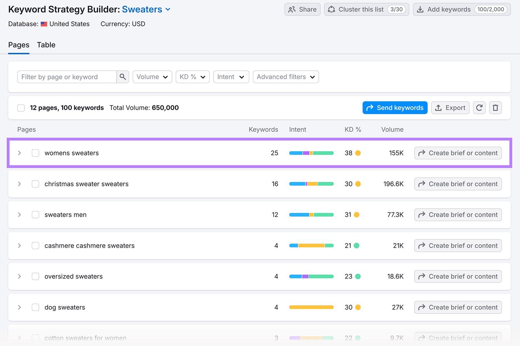Check the select-all keywords checkbox
520x346 pixels.
(21, 107)
